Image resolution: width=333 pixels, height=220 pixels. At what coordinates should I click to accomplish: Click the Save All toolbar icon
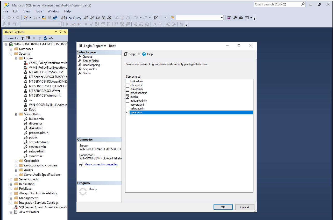pos(55,18)
